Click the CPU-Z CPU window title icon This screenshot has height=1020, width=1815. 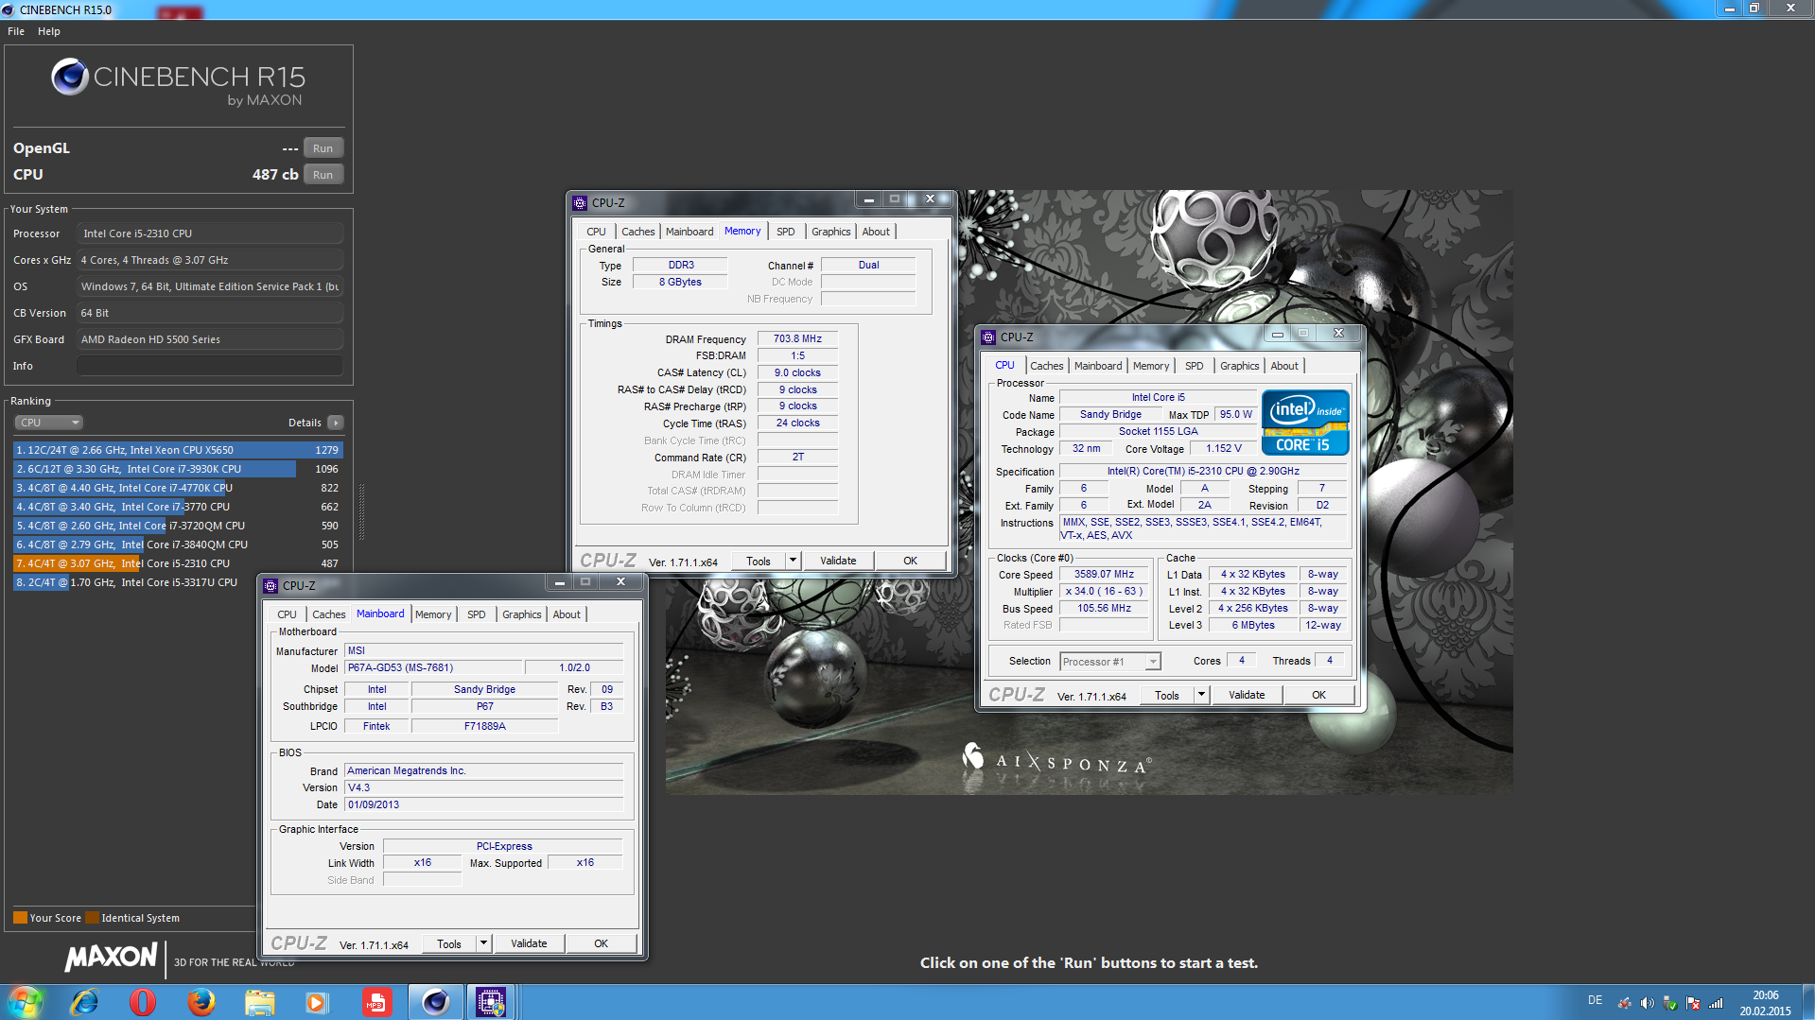[988, 337]
